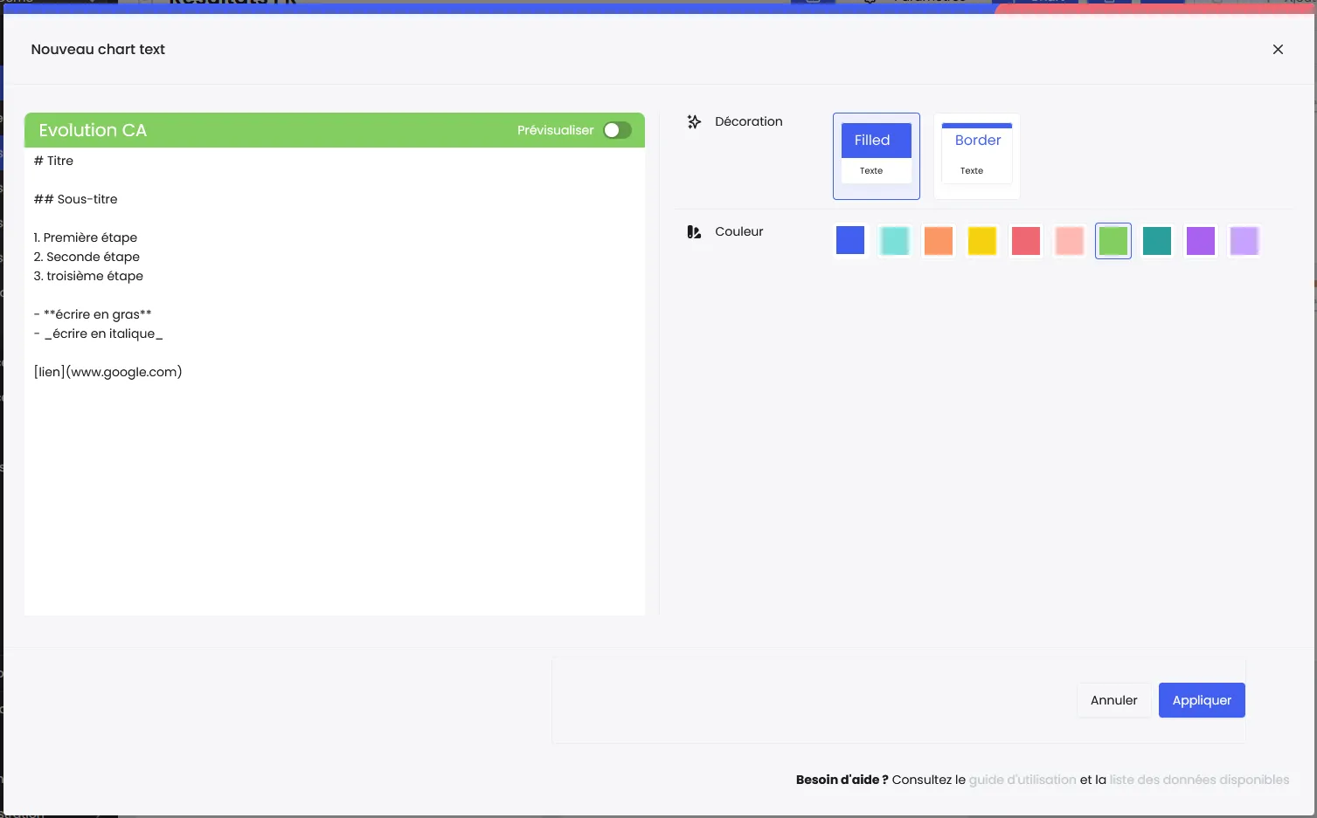Pick the light pink color swatch
This screenshot has height=818, width=1317.
coord(1069,240)
